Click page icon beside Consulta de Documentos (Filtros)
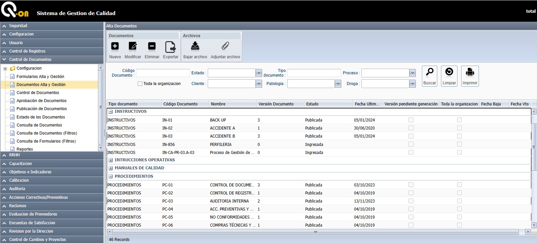This screenshot has height=243, width=537. (x=12, y=133)
